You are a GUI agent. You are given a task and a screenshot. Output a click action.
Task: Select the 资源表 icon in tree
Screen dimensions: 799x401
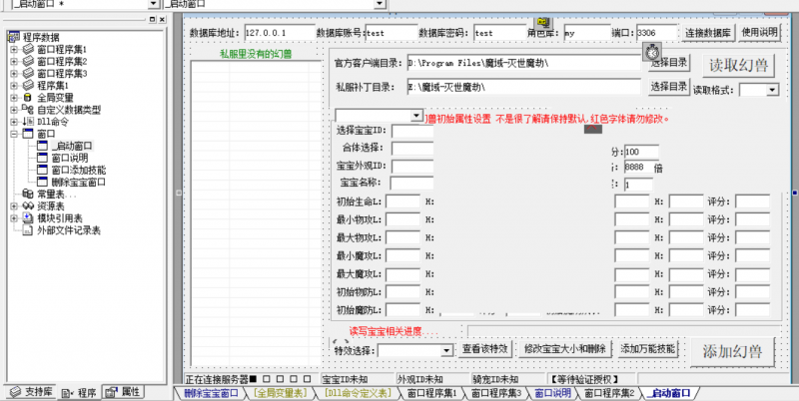coord(28,206)
